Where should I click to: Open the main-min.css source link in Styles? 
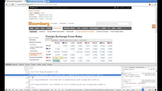tap(150, 75)
